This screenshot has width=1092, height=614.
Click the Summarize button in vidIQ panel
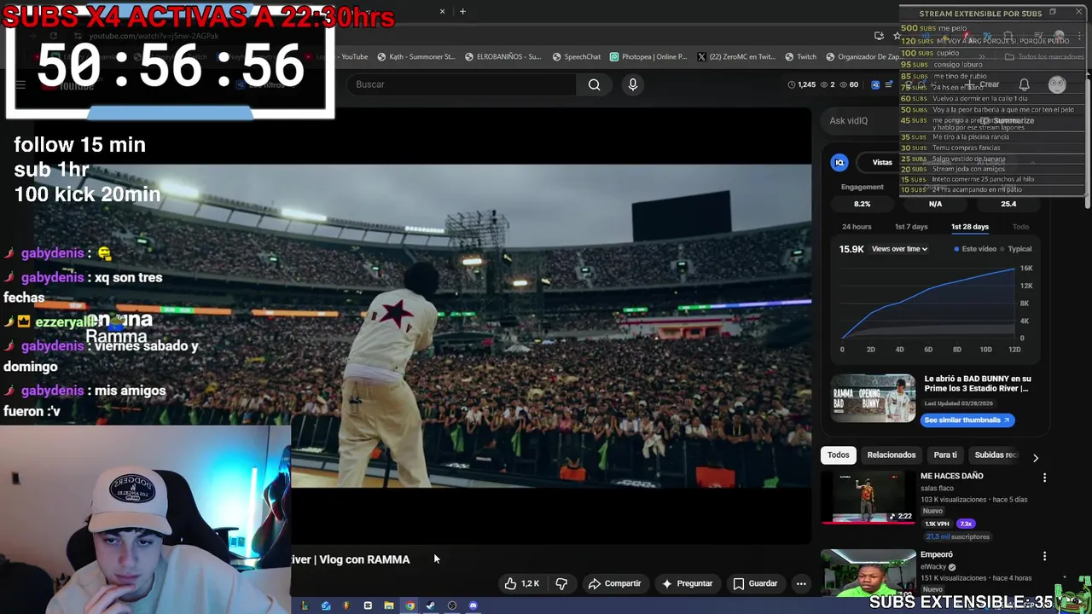[x=1008, y=120]
